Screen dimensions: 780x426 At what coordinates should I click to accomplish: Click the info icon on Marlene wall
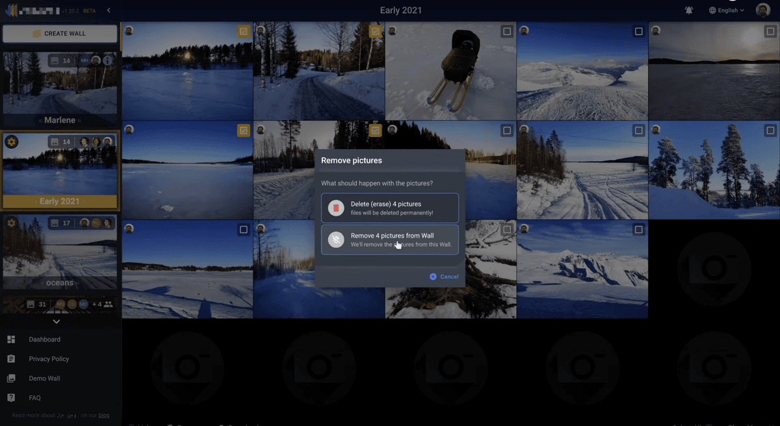[108, 60]
